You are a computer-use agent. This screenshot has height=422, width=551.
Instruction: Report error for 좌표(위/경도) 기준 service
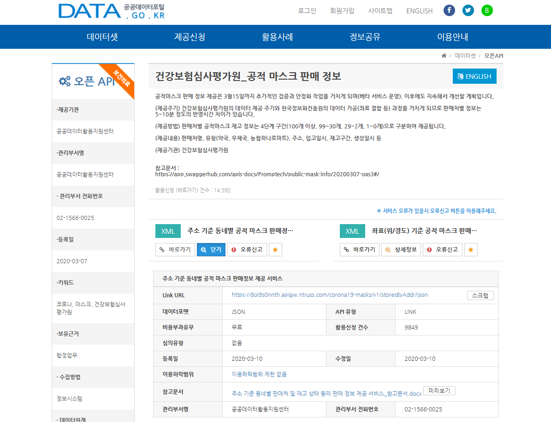pos(443,250)
